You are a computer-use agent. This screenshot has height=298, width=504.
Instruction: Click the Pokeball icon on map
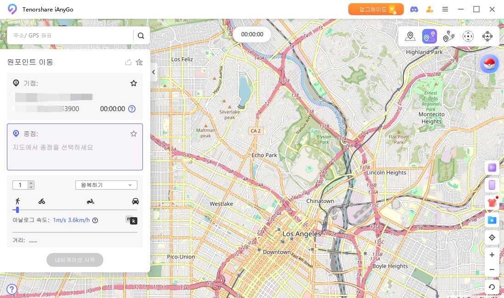489,64
